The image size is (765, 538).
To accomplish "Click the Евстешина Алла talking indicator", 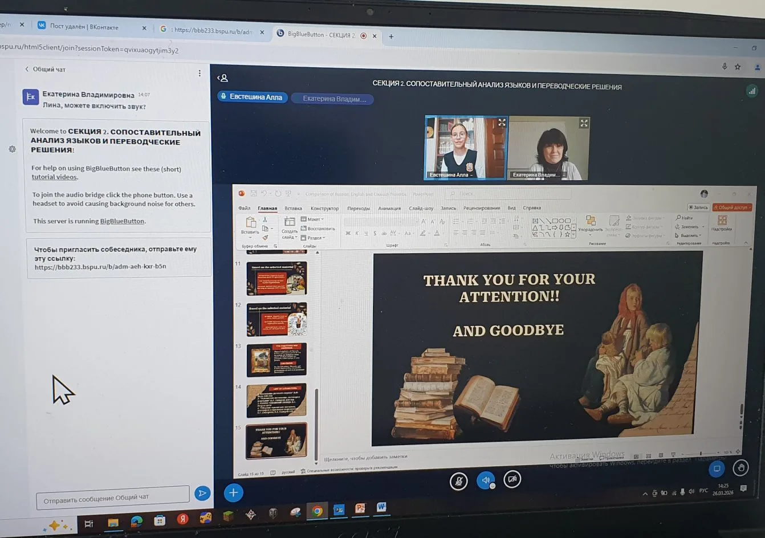I will tap(251, 97).
